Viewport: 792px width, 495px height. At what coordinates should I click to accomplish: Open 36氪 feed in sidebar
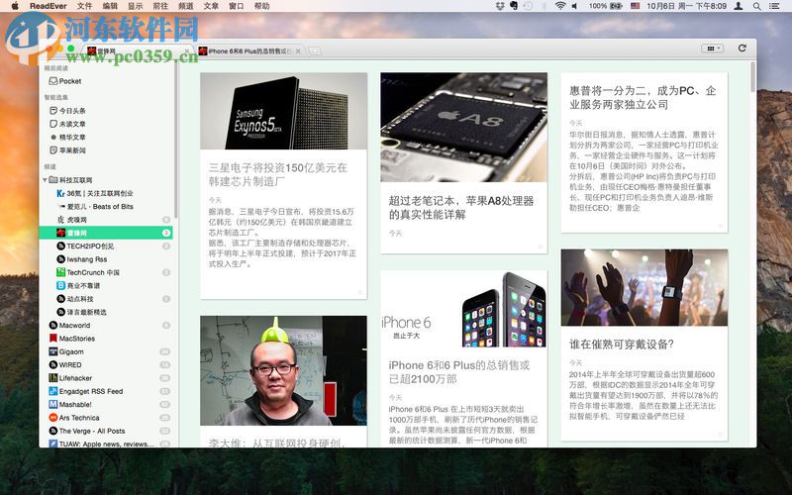pos(94,193)
